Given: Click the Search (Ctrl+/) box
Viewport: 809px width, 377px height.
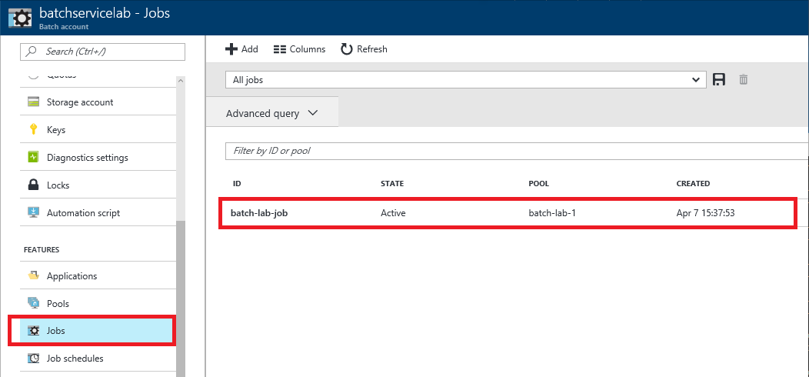Looking at the screenshot, I should (x=102, y=52).
